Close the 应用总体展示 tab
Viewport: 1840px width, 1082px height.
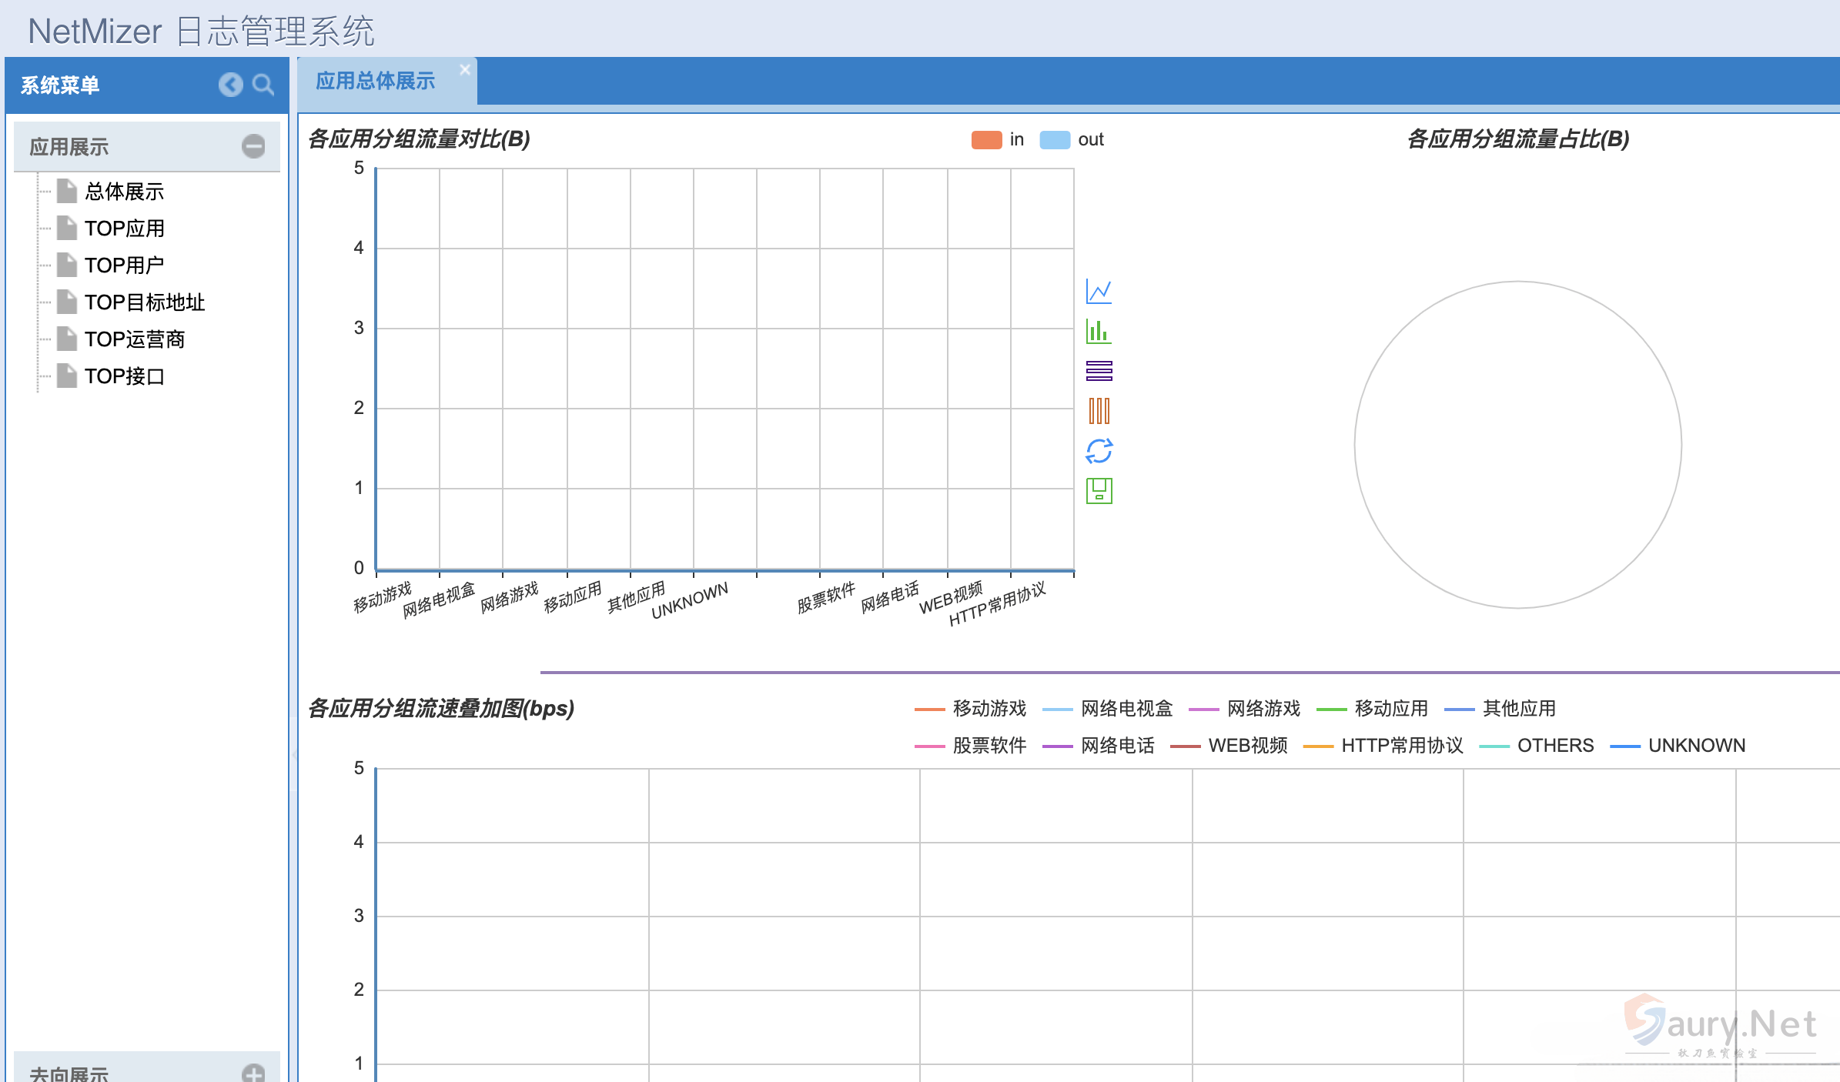465,69
